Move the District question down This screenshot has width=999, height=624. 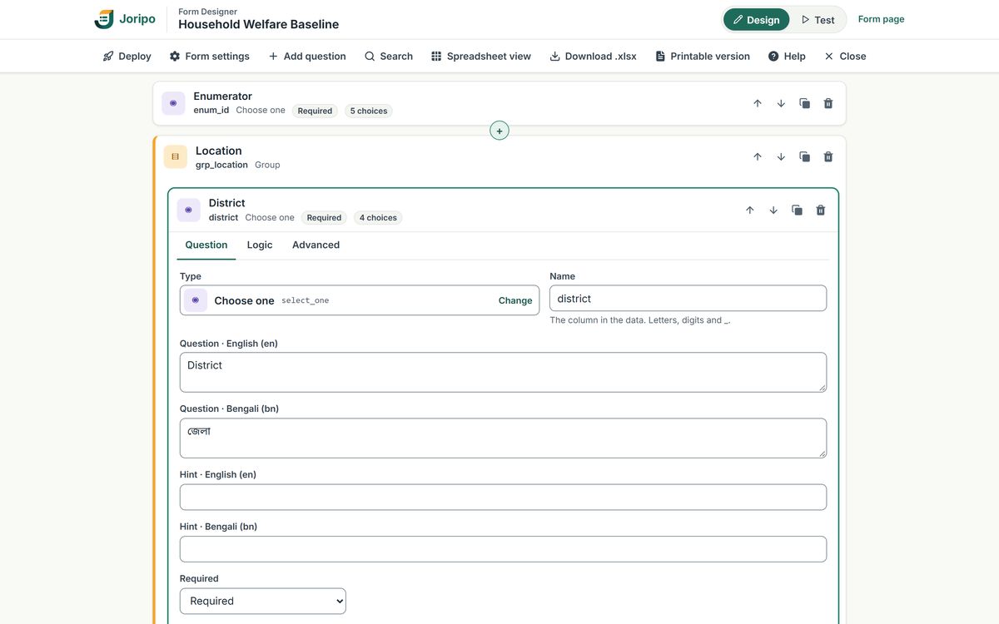[x=773, y=210]
